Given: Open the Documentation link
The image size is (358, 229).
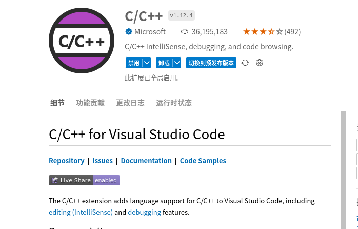Looking at the screenshot, I should [146, 161].
